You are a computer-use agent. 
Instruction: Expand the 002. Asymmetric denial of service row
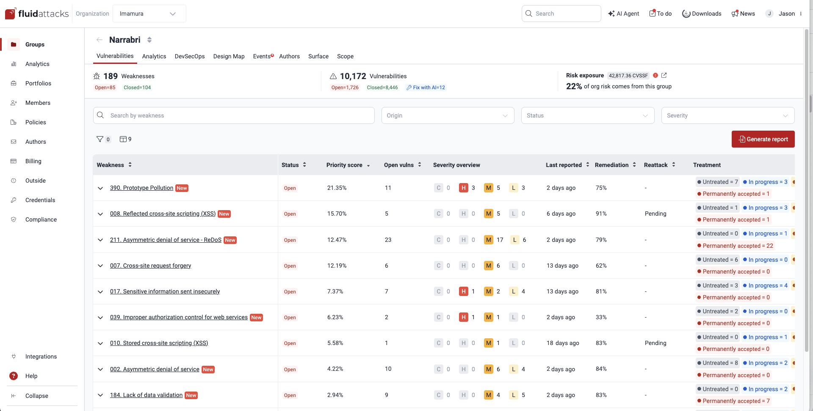(100, 369)
